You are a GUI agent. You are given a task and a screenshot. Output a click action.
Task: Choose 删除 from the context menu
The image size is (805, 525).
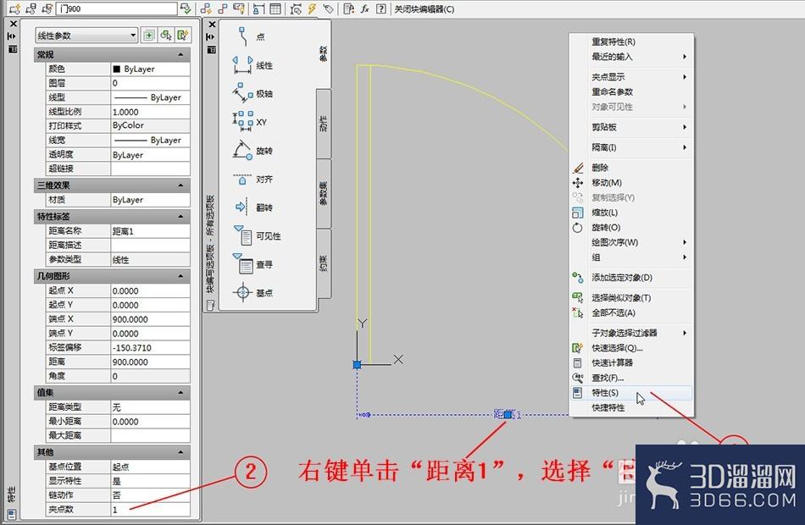point(631,168)
